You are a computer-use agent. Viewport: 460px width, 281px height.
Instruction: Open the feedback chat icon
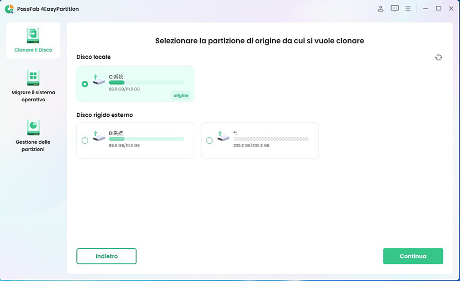394,9
